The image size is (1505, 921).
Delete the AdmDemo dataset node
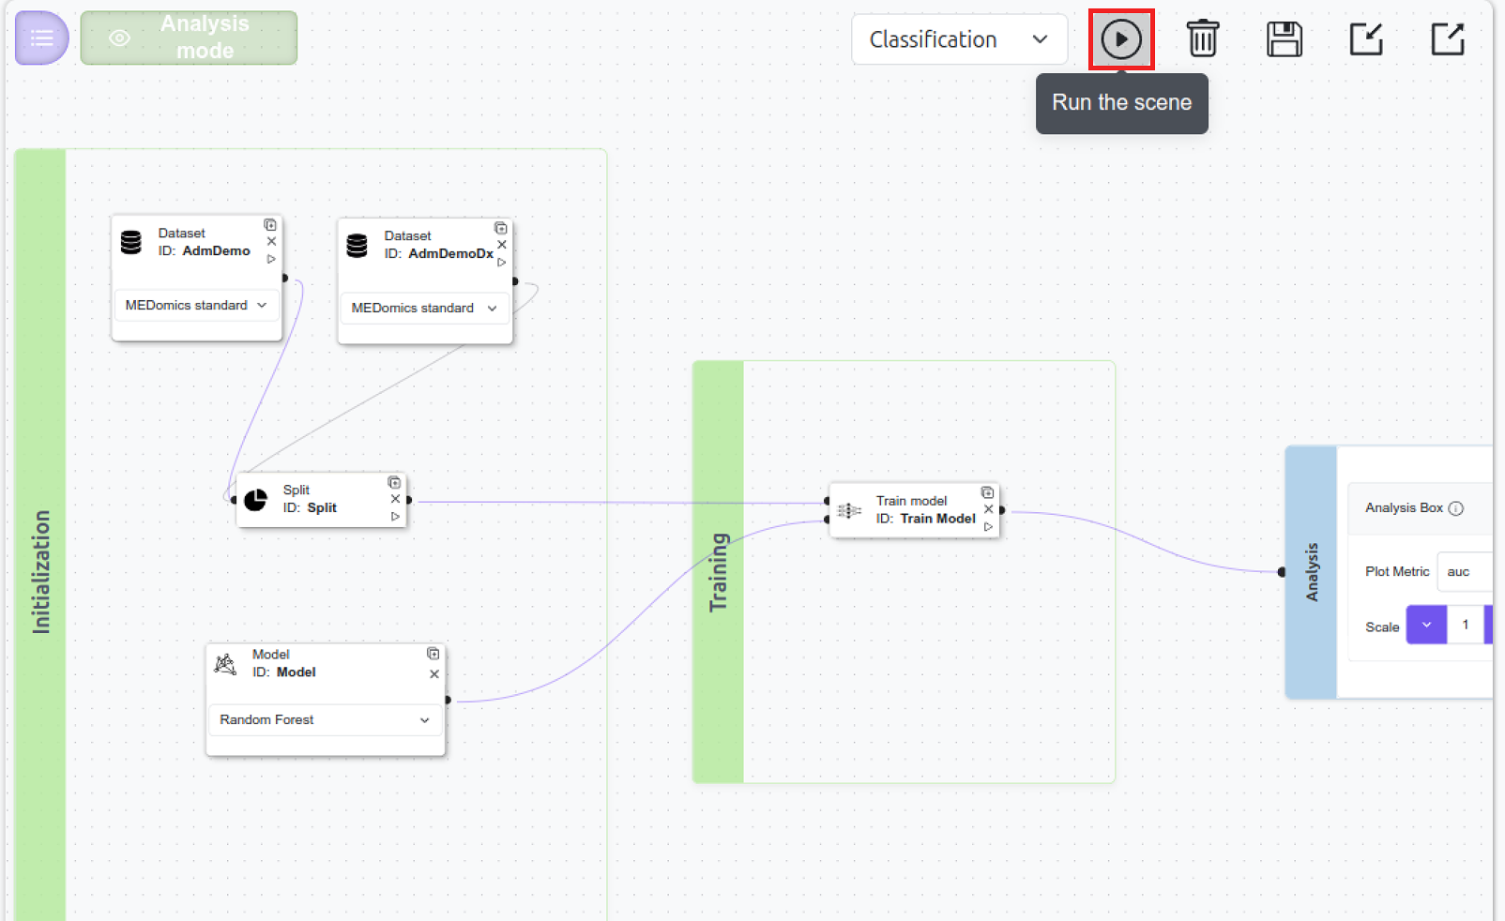[x=271, y=242]
